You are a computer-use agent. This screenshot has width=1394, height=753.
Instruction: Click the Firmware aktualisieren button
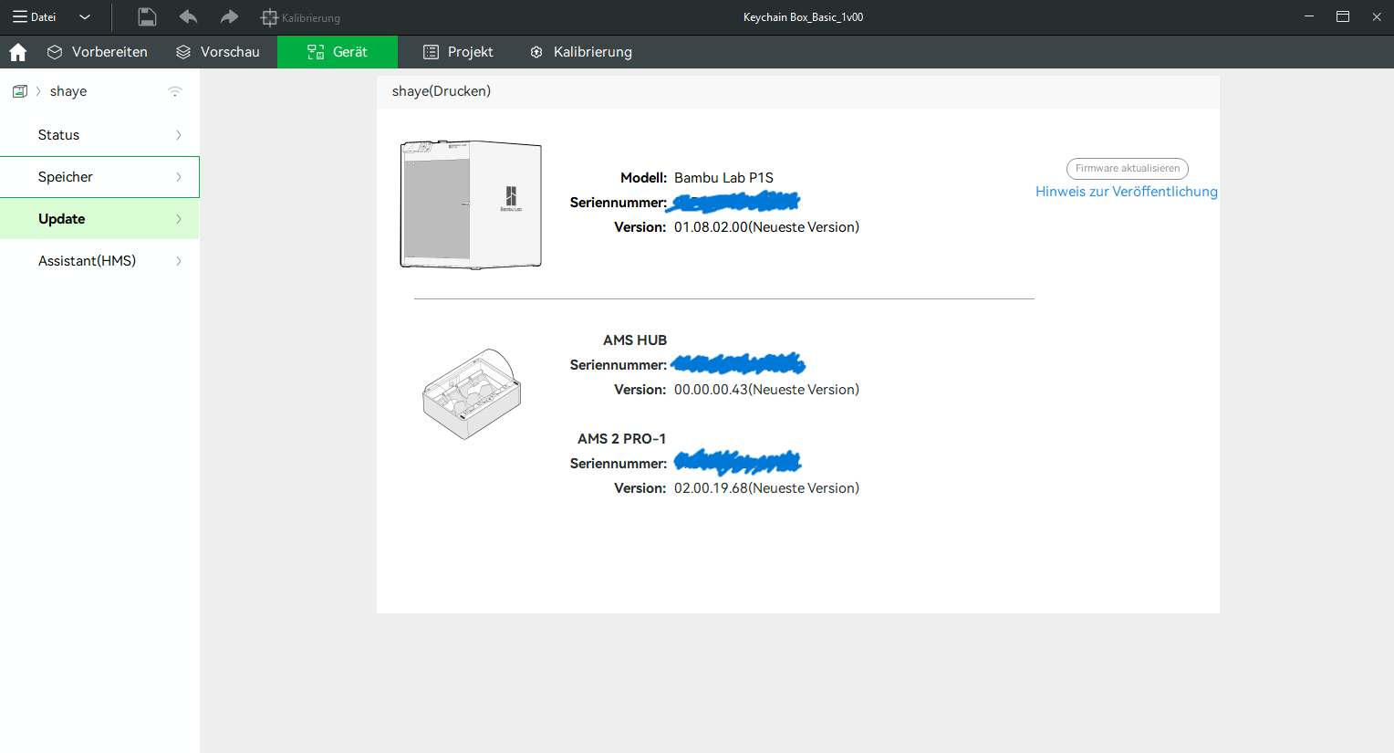coord(1128,169)
